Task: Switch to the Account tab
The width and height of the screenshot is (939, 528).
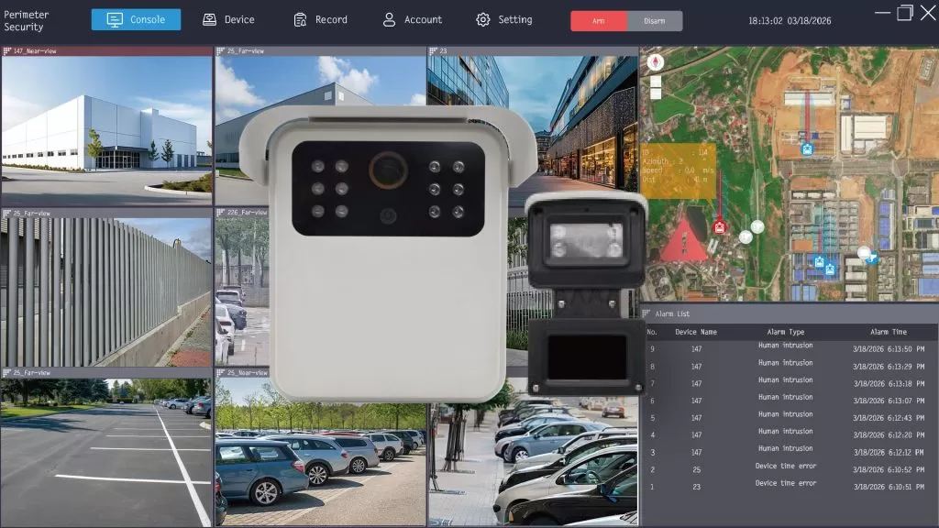Action: pyautogui.click(x=413, y=18)
